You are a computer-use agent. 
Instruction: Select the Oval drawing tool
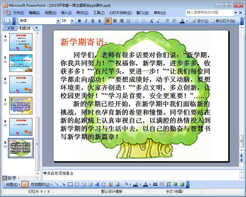(x=77, y=184)
